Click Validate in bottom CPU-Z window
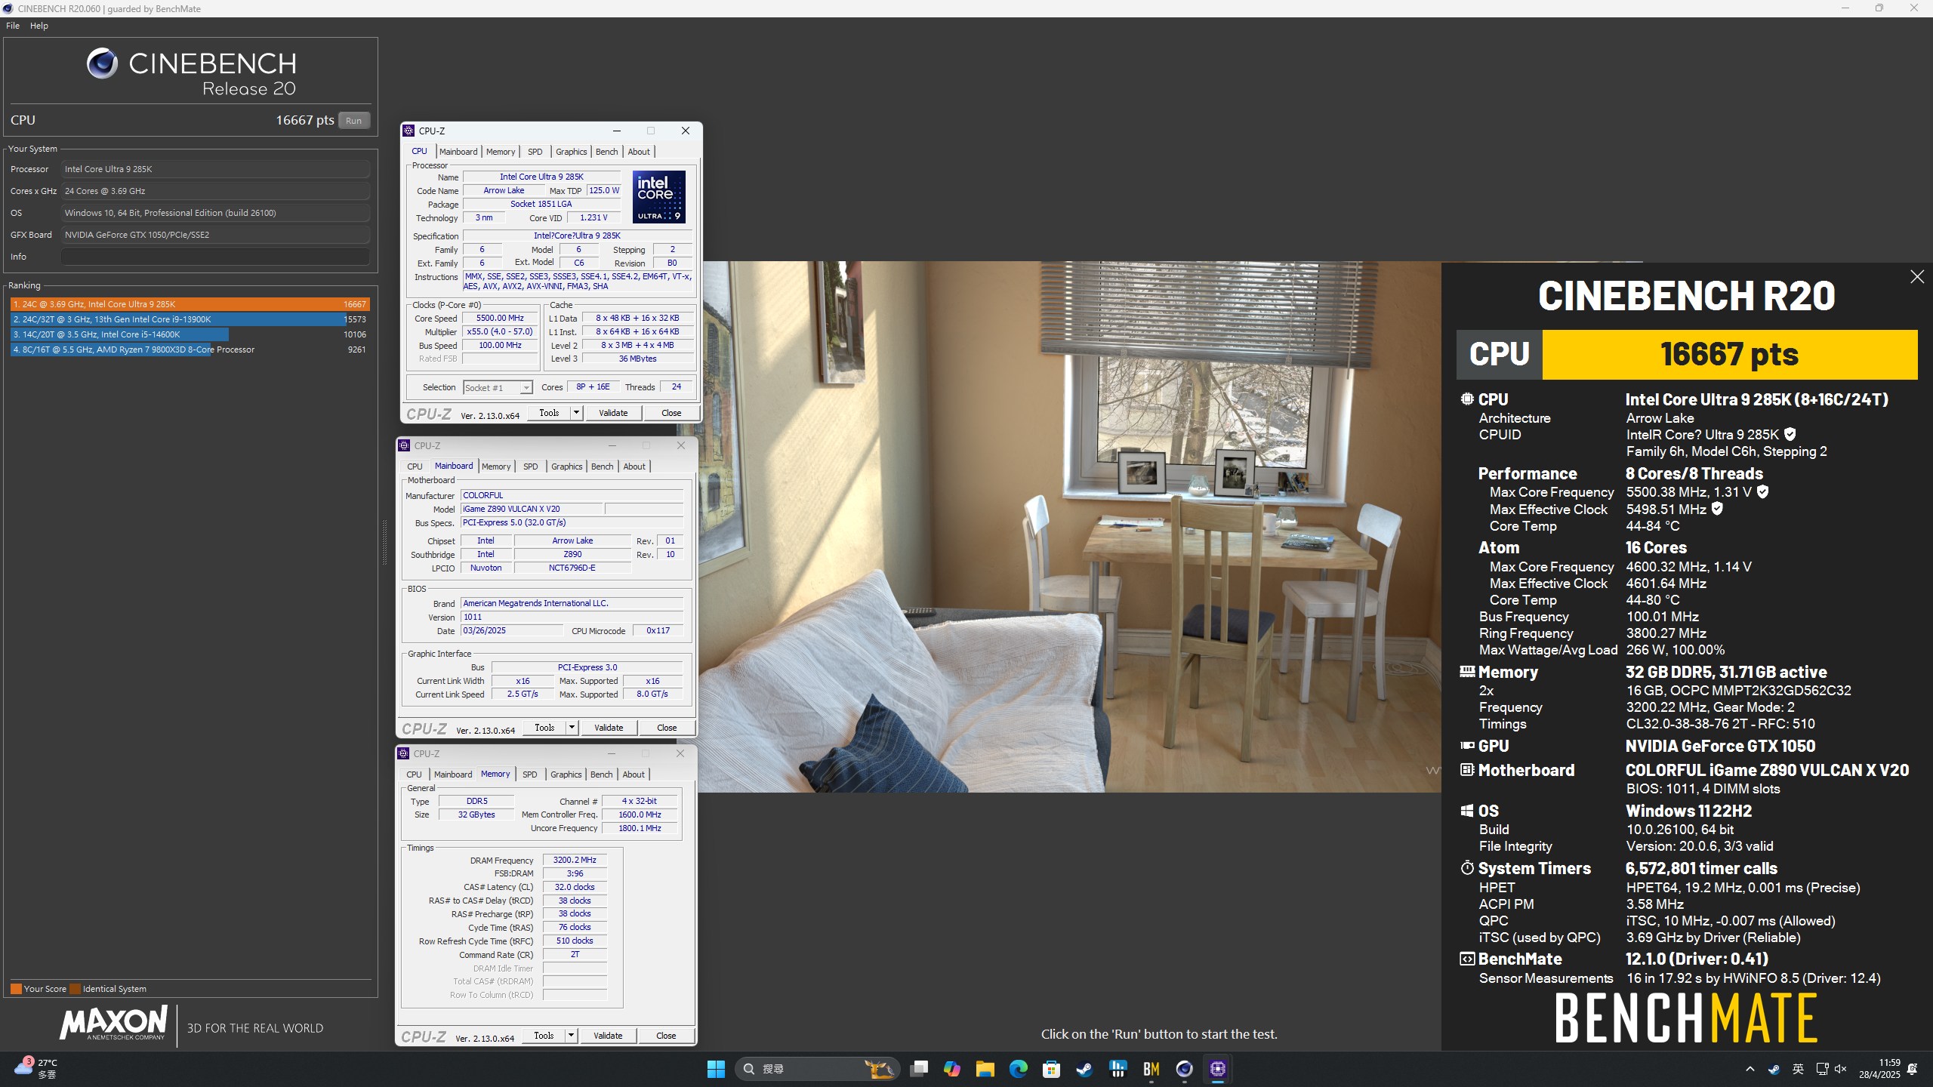Screen dimensions: 1933x1087 coord(608,1036)
